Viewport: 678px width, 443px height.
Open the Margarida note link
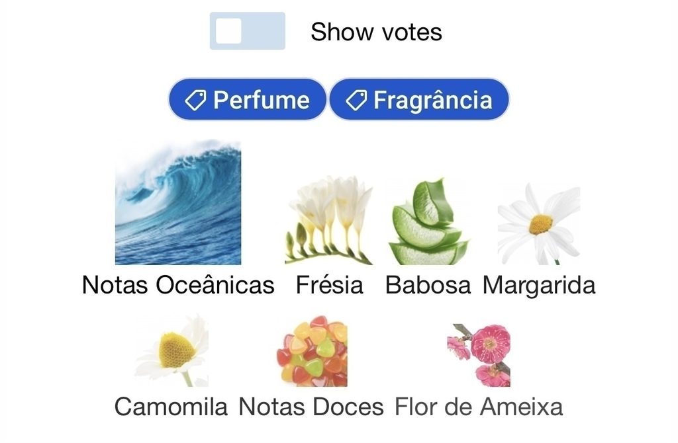point(539,285)
